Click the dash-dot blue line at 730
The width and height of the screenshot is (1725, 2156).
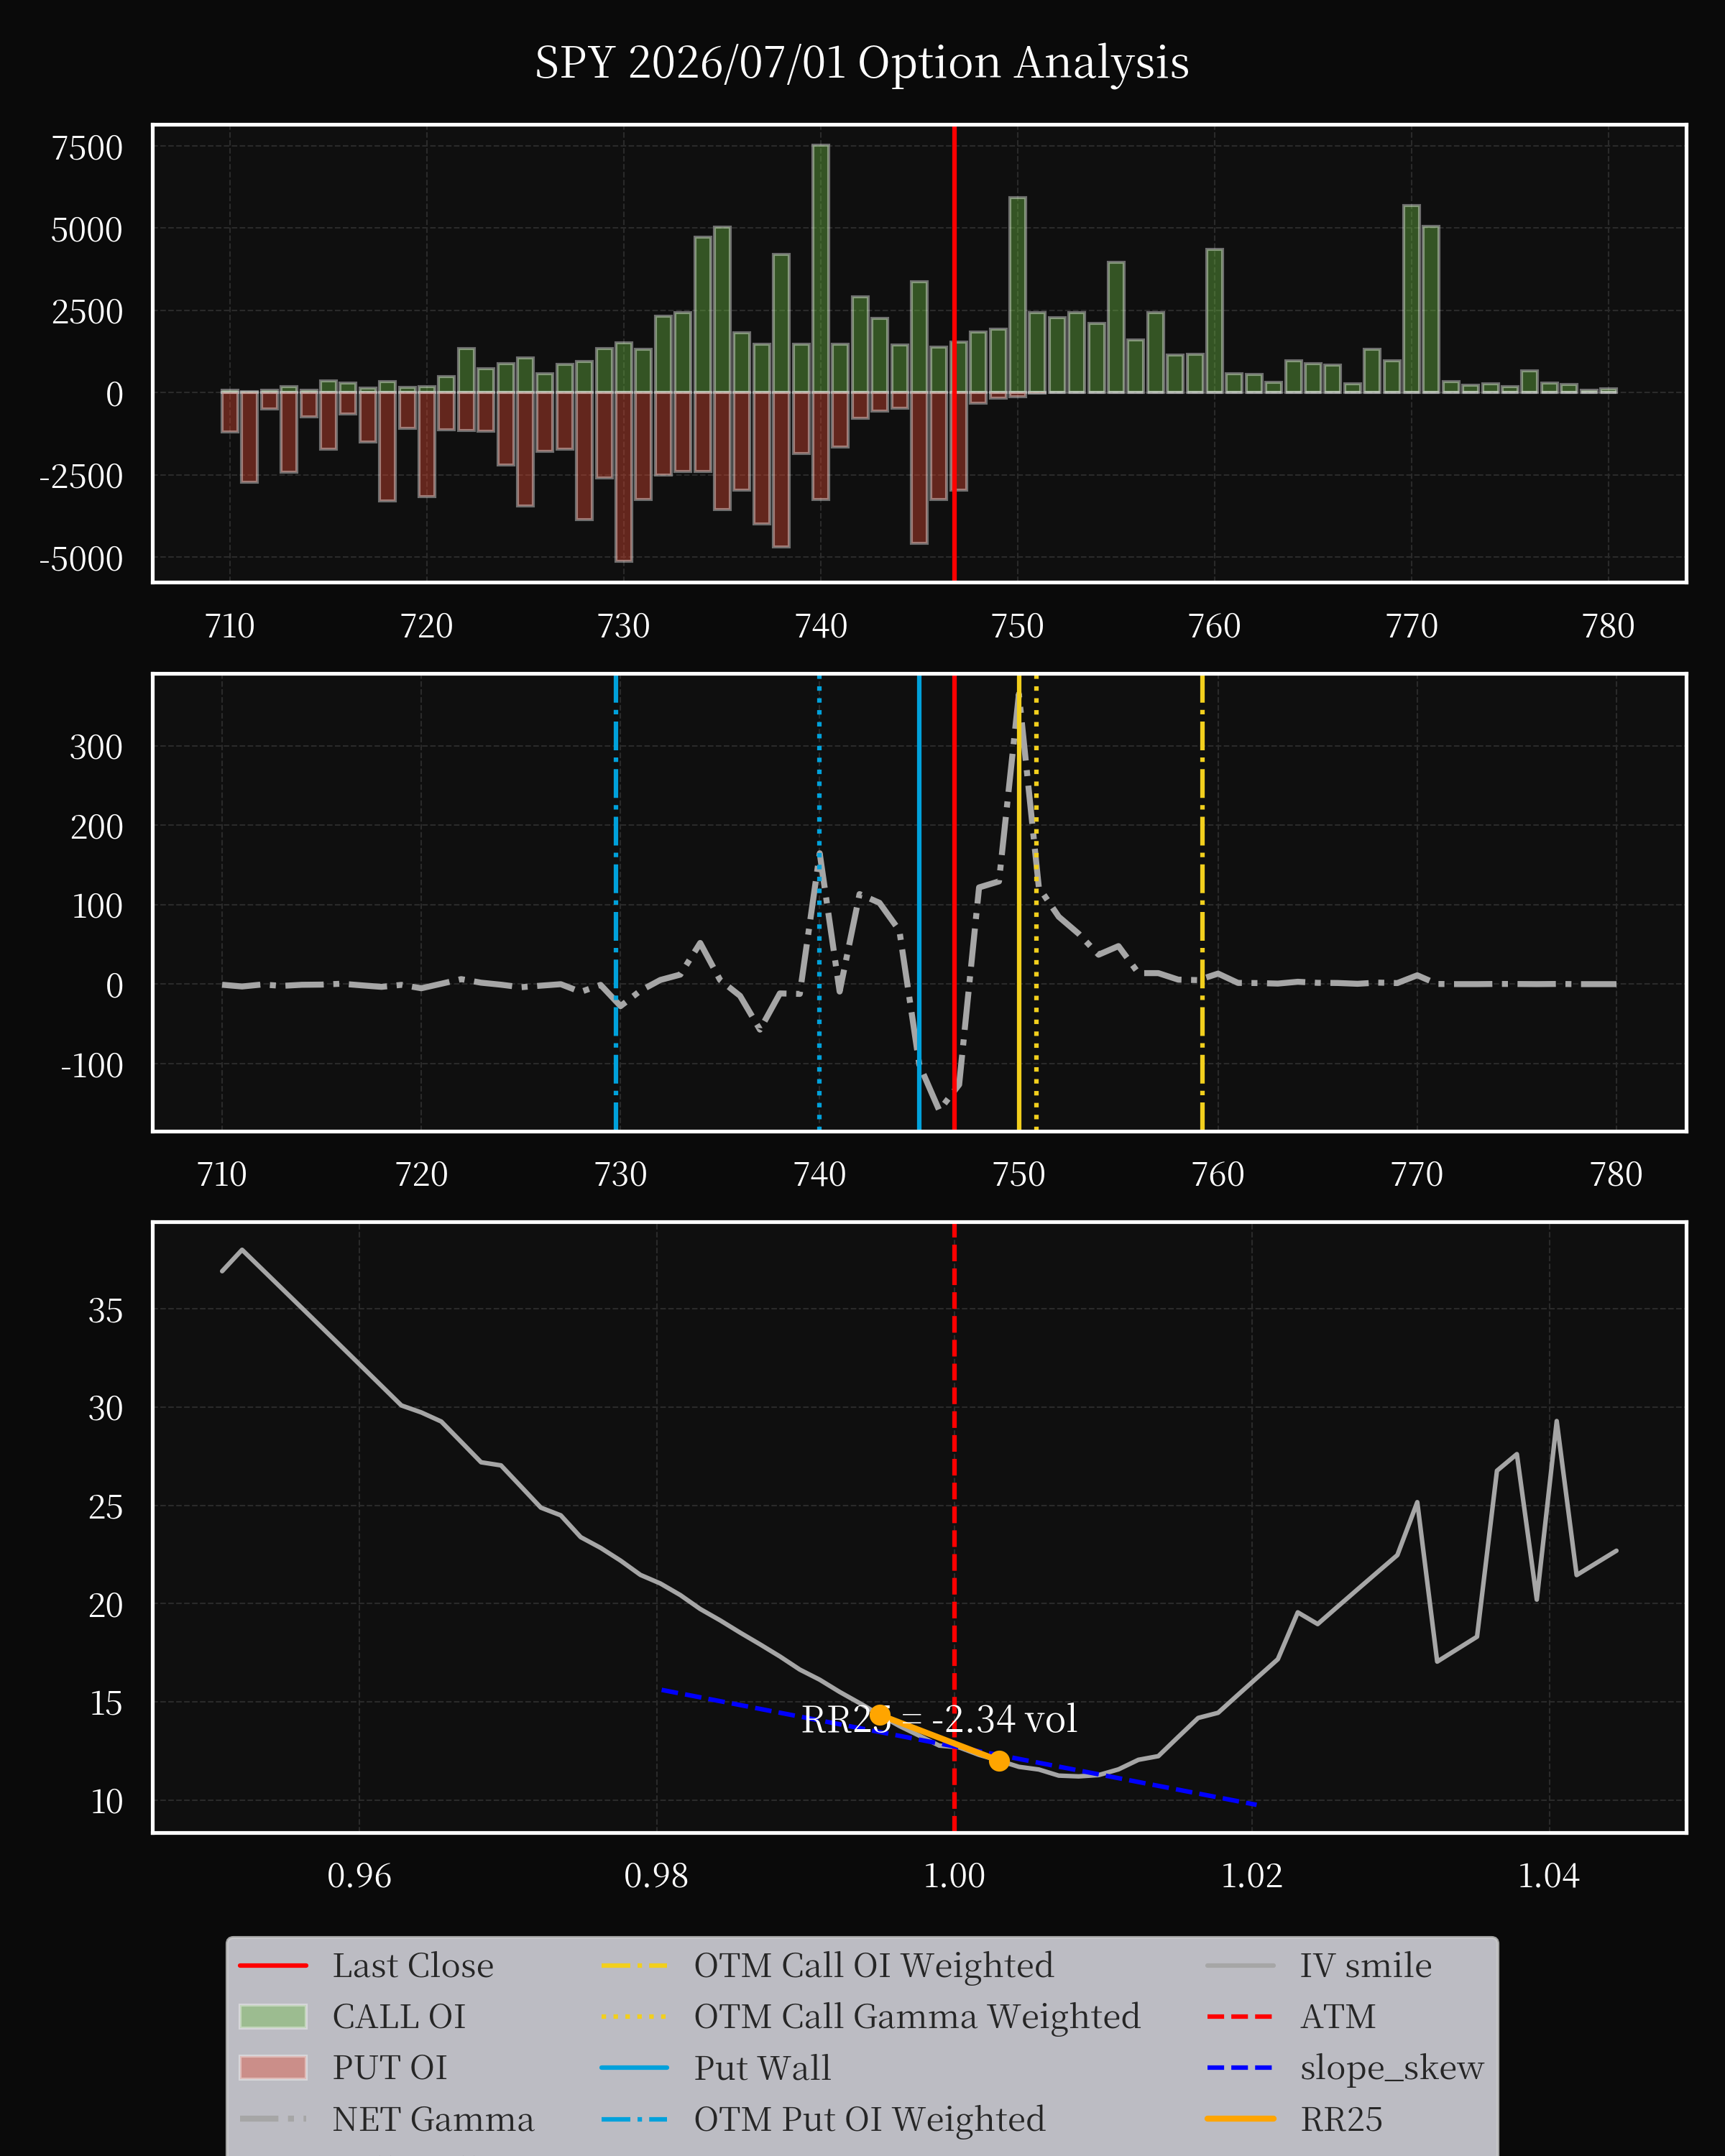click(x=616, y=902)
